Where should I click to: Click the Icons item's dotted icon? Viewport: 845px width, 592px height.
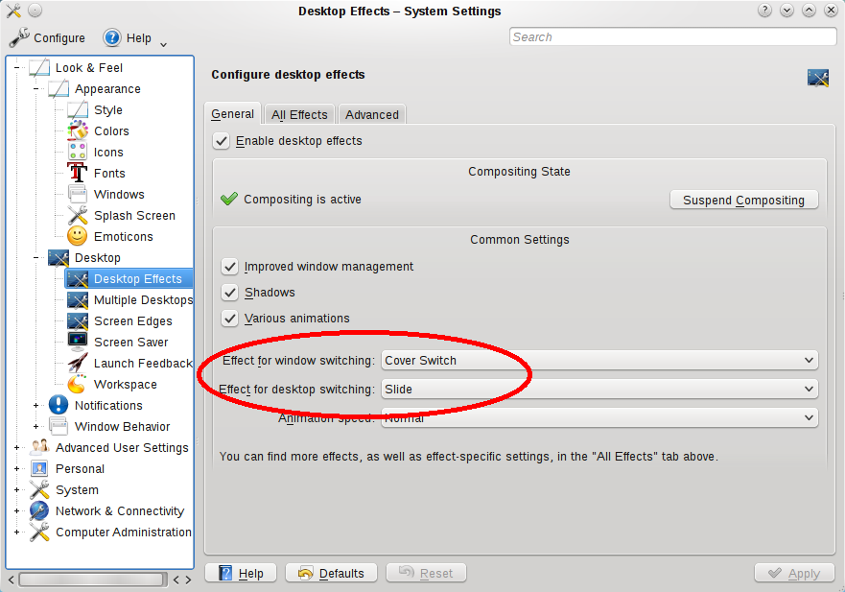point(78,152)
